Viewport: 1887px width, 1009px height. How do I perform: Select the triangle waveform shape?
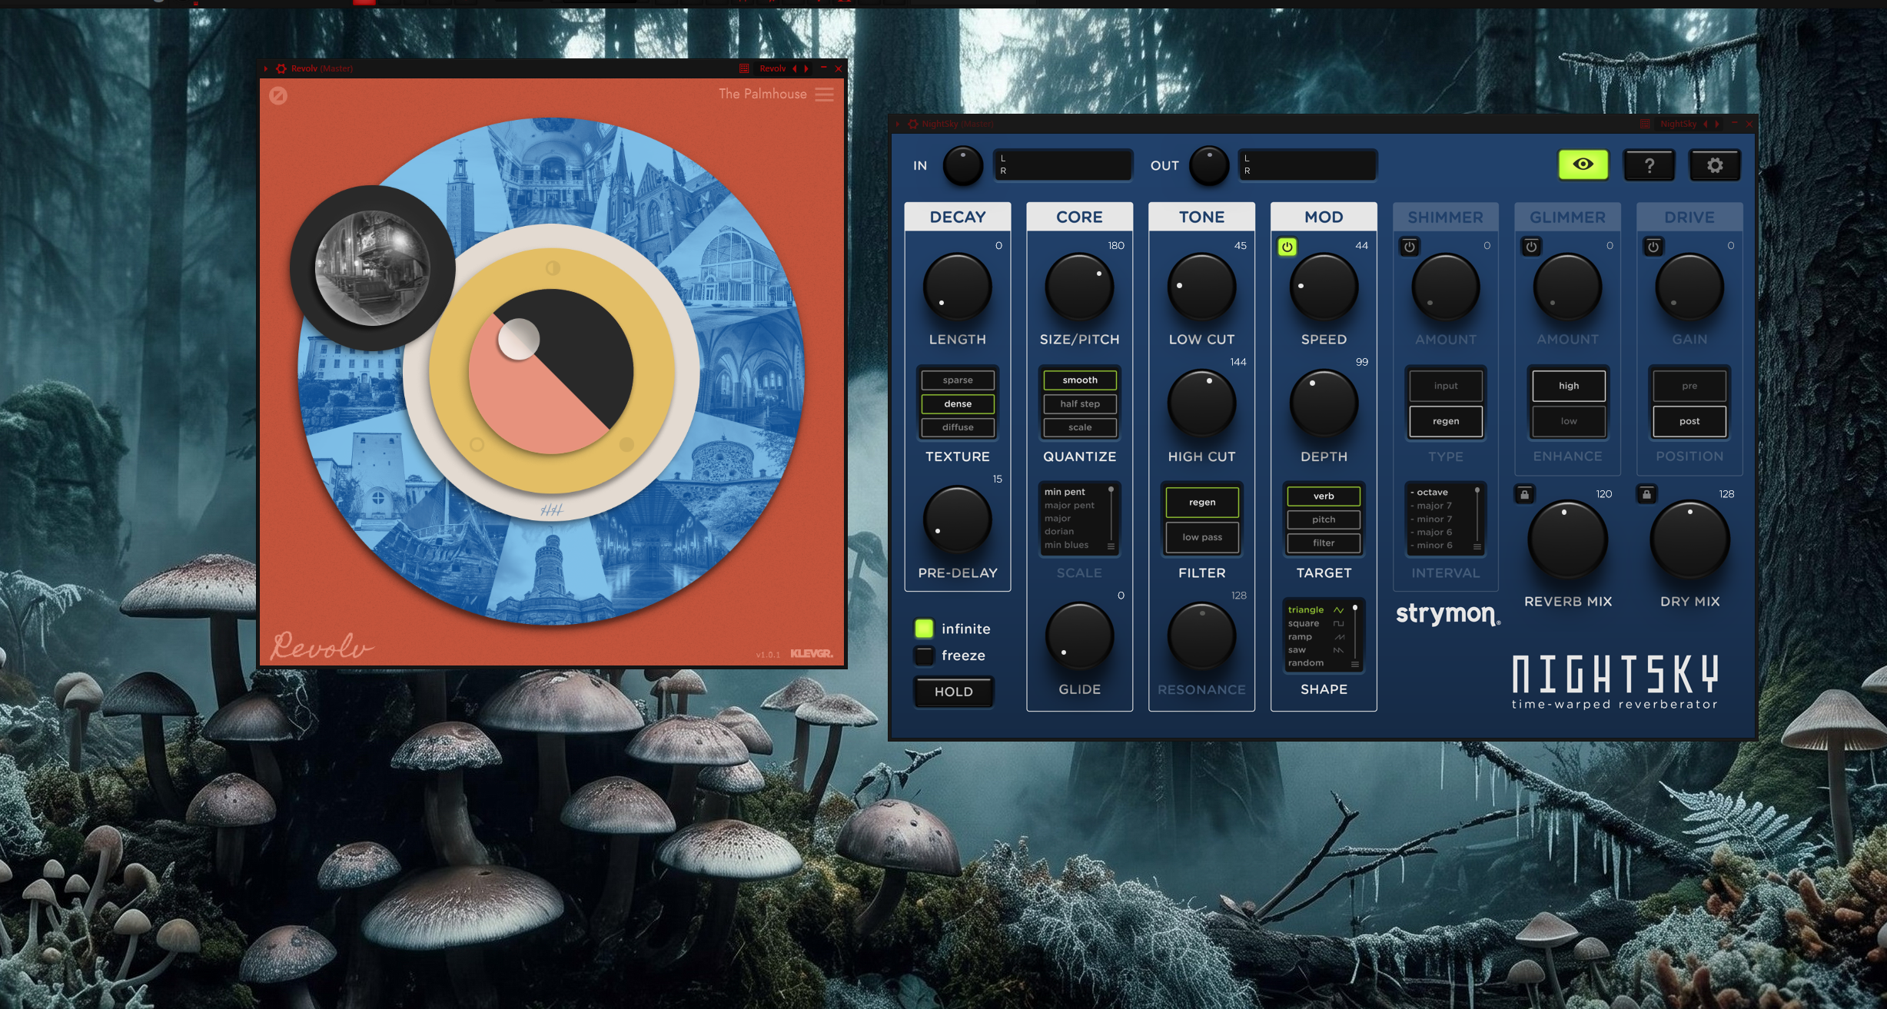pos(1316,609)
